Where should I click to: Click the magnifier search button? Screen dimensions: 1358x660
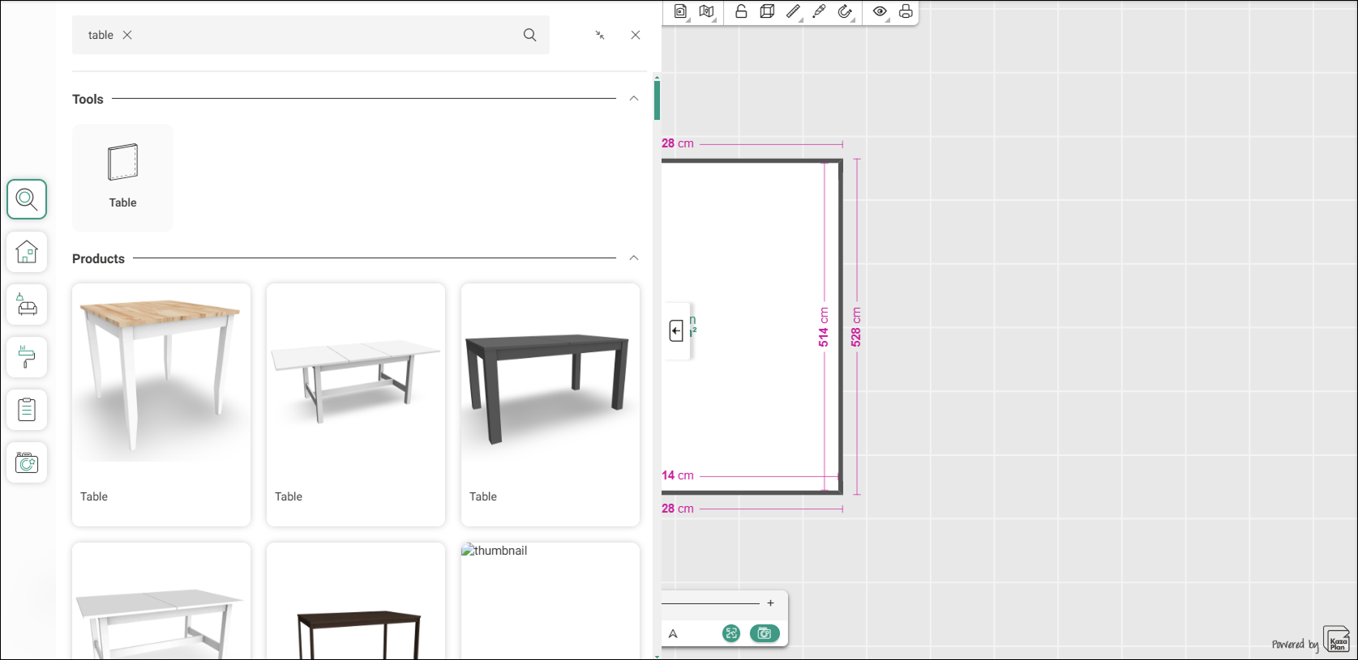529,35
